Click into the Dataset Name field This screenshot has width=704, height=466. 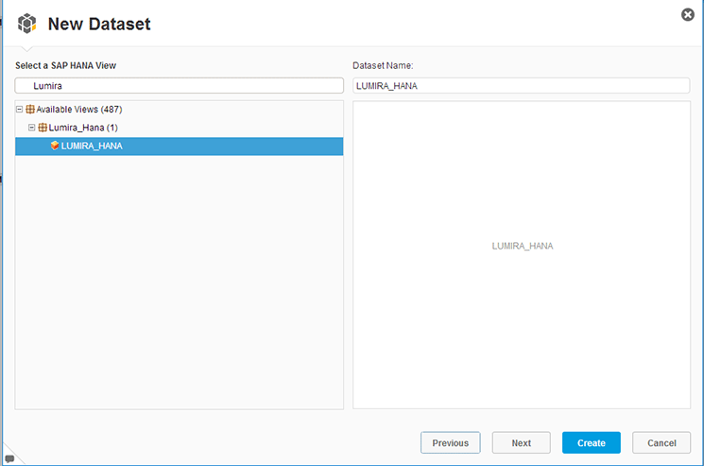(521, 86)
